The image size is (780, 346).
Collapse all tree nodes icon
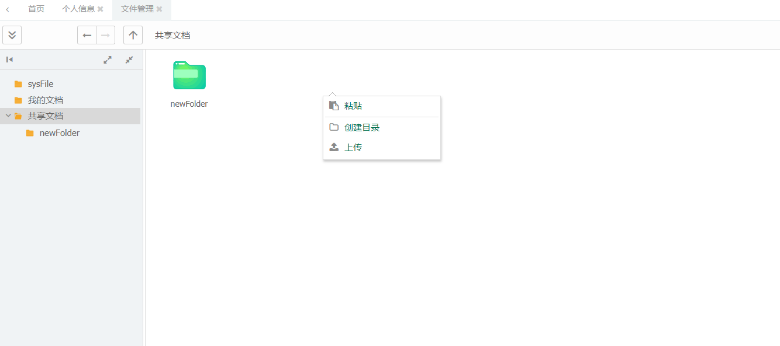tap(129, 60)
